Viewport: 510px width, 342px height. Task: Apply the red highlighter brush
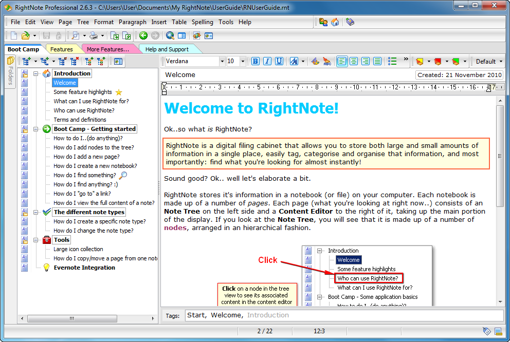pos(438,62)
